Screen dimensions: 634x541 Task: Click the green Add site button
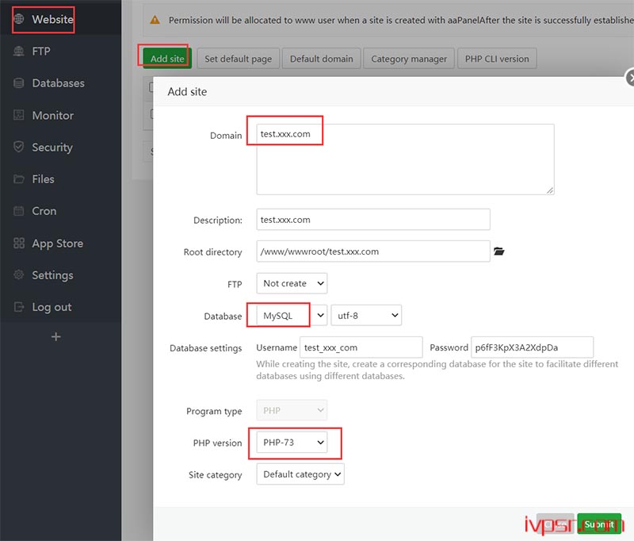click(167, 58)
